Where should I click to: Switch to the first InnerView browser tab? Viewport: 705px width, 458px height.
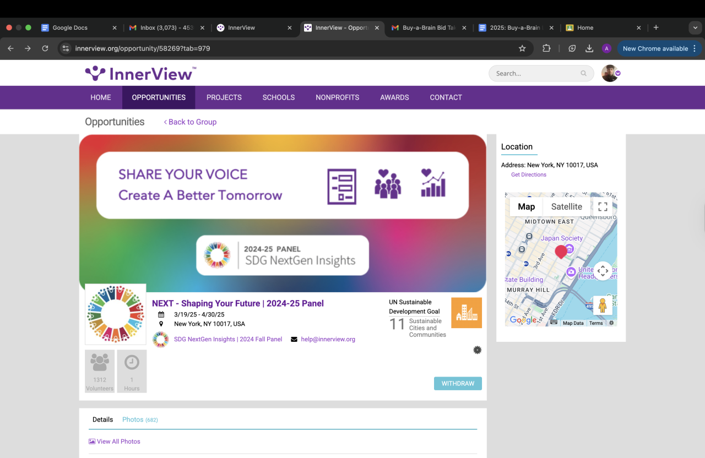[254, 28]
